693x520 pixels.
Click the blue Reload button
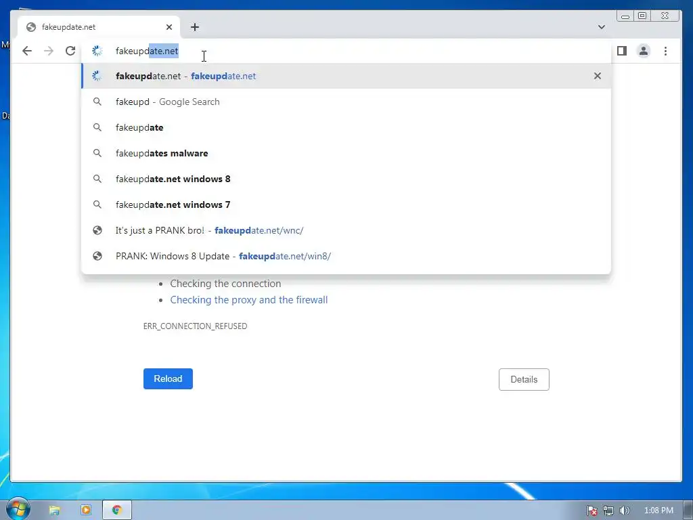[168, 379]
